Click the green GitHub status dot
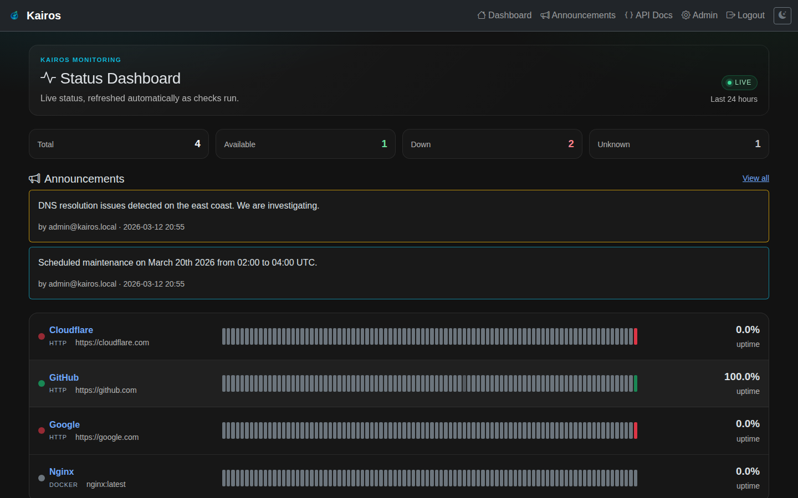Viewport: 798px width, 498px height. coord(42,383)
